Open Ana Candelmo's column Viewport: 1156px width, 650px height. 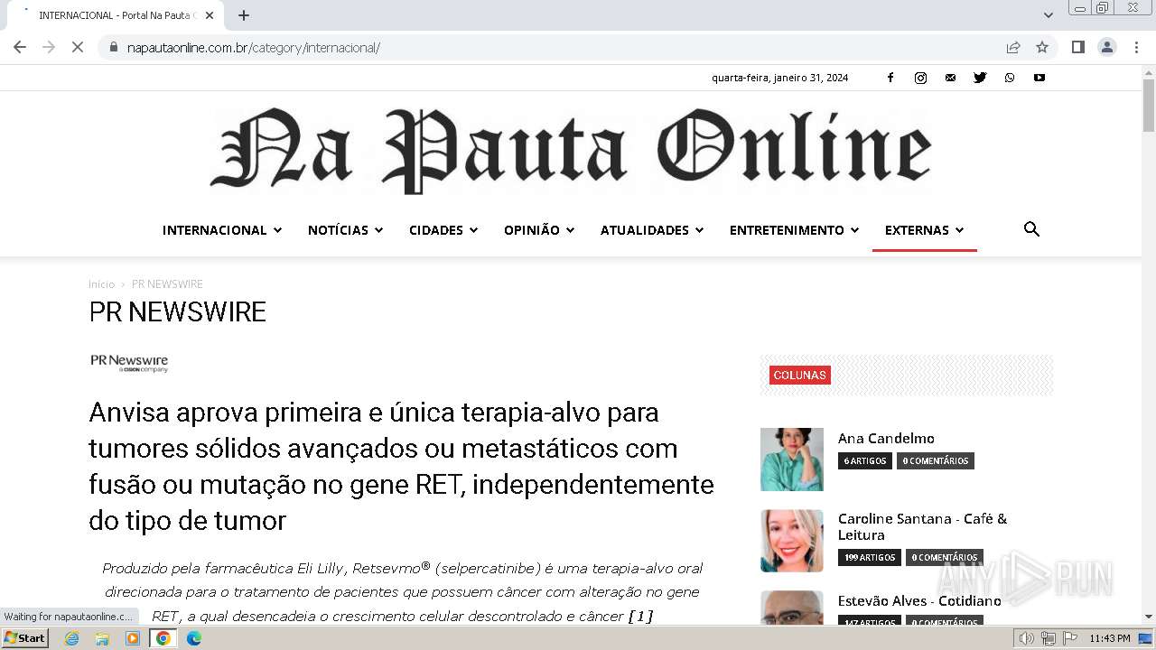(x=886, y=438)
